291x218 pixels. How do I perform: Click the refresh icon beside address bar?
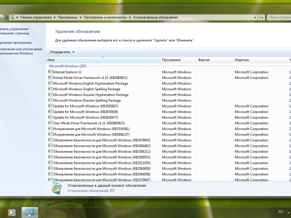point(261,17)
